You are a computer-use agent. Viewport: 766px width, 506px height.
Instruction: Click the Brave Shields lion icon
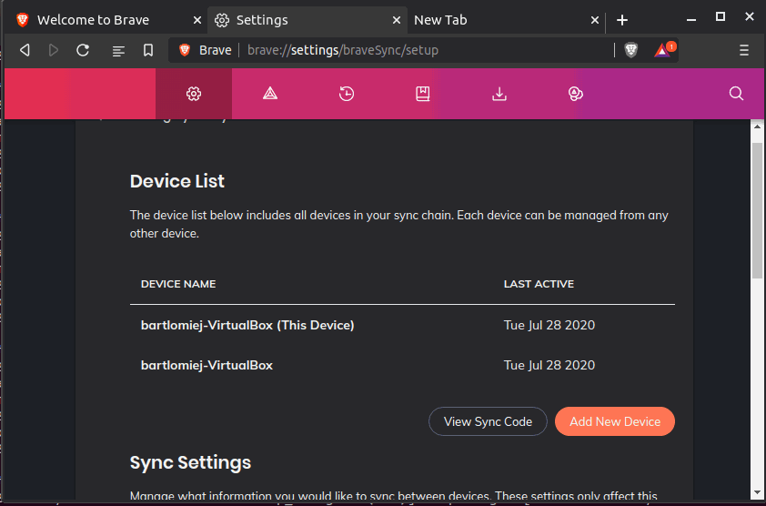(x=631, y=50)
